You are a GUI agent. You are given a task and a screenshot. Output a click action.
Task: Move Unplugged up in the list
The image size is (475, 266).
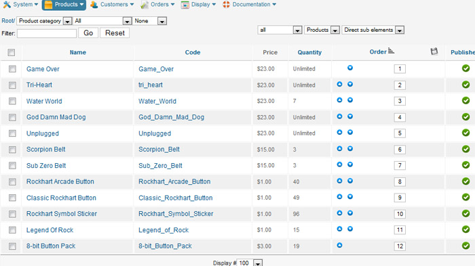click(x=339, y=132)
